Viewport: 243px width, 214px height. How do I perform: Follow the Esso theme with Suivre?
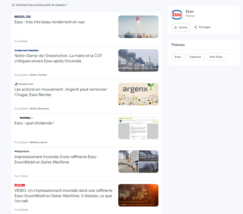tap(181, 28)
